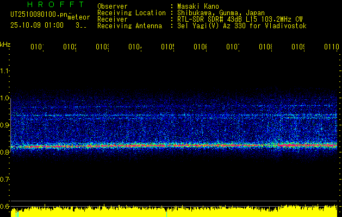Select the 3el Yagi antenna description
Image resolution: width=342 pixels, height=217 pixels.
[241, 26]
